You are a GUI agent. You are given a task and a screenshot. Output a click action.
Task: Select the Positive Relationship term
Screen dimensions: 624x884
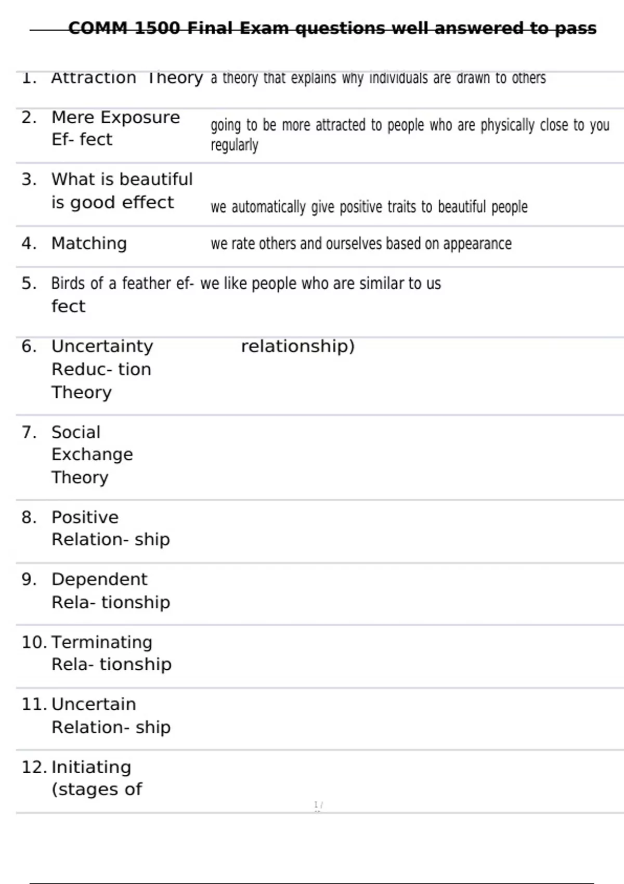coord(110,528)
